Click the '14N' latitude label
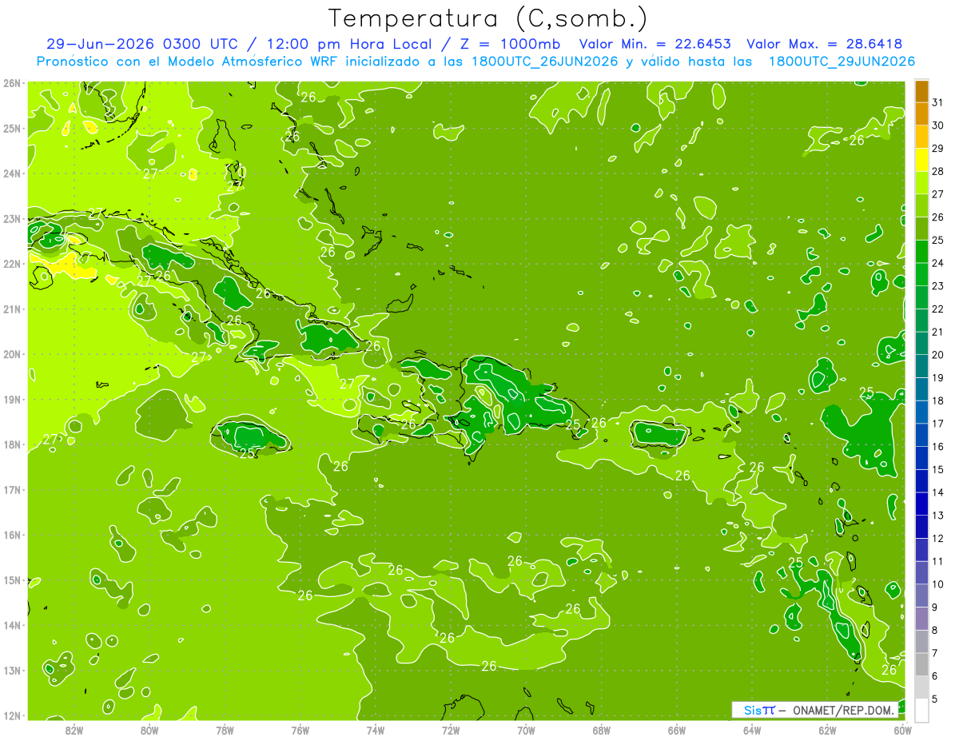 [x=12, y=625]
